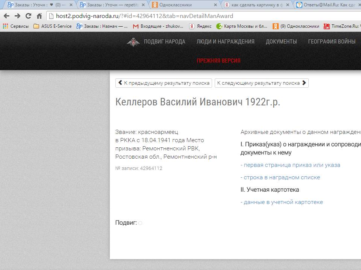
Task: Close the Одноклассники tab
Action: coord(215,5)
